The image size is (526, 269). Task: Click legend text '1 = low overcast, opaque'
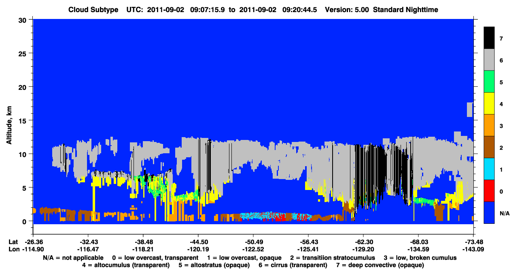pos(244,257)
